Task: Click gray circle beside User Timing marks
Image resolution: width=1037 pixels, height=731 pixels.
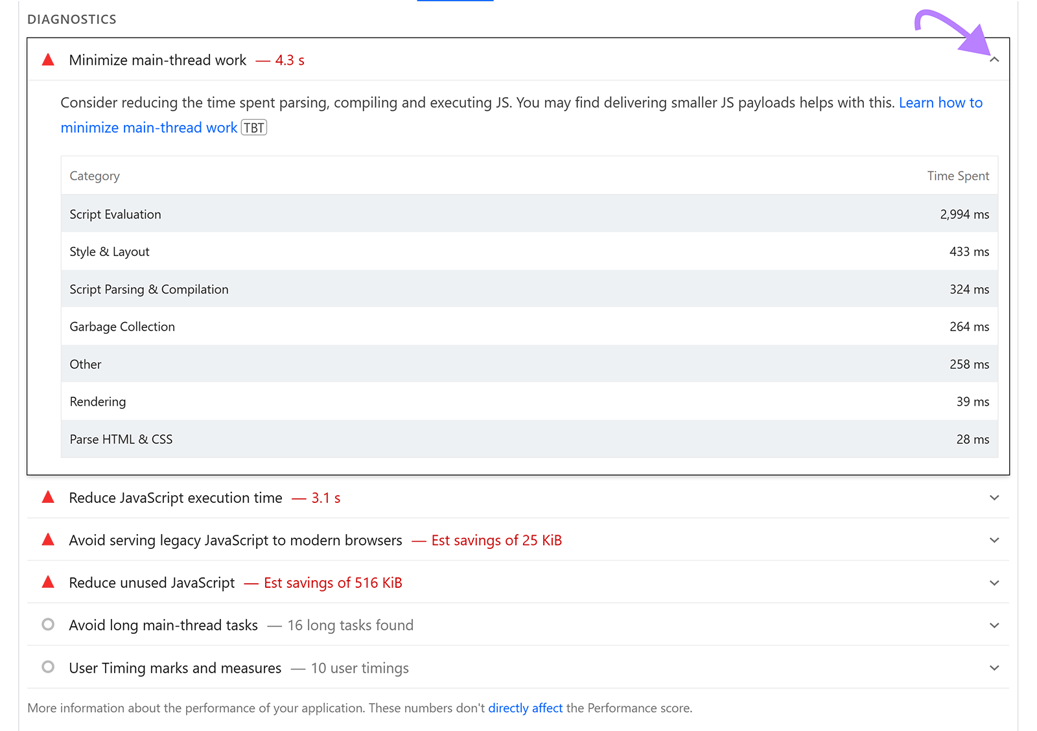Action: [48, 667]
